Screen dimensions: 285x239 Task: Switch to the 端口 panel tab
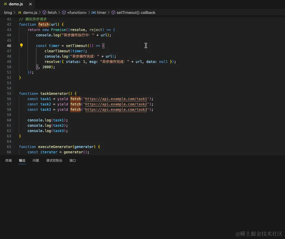[73, 160]
